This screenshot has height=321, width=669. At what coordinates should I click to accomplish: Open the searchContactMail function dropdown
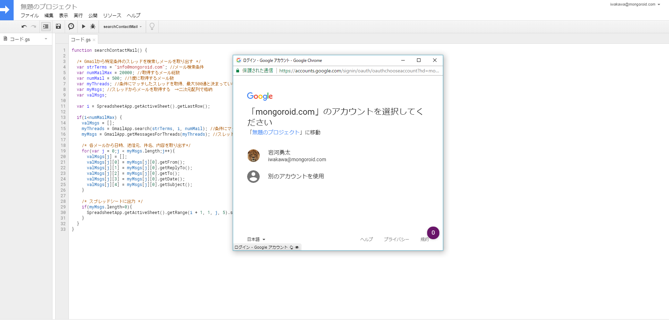(x=122, y=27)
